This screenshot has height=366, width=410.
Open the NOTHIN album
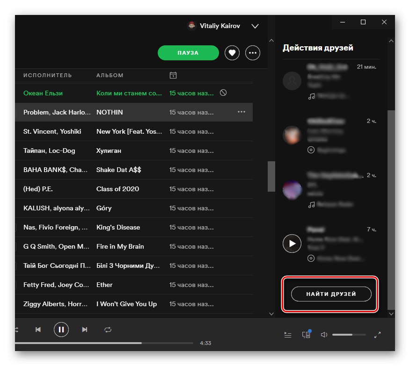click(110, 112)
